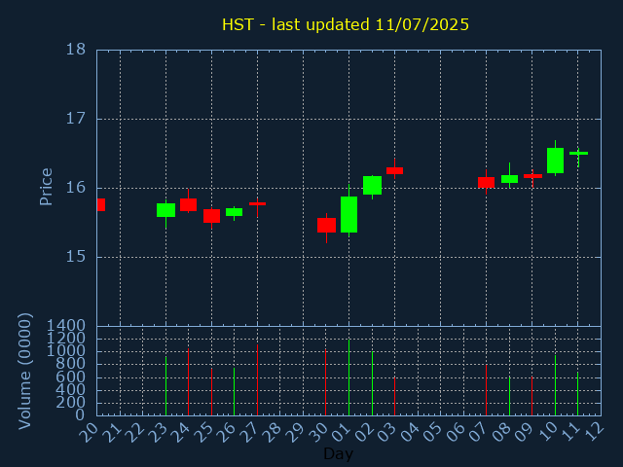Click the green candlestick for day 10

coord(556,161)
